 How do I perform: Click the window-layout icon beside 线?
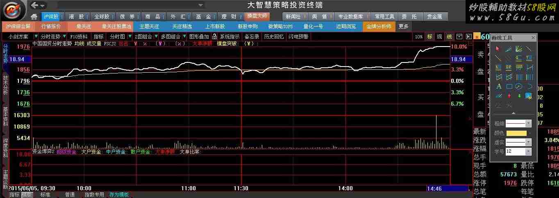click(459, 36)
